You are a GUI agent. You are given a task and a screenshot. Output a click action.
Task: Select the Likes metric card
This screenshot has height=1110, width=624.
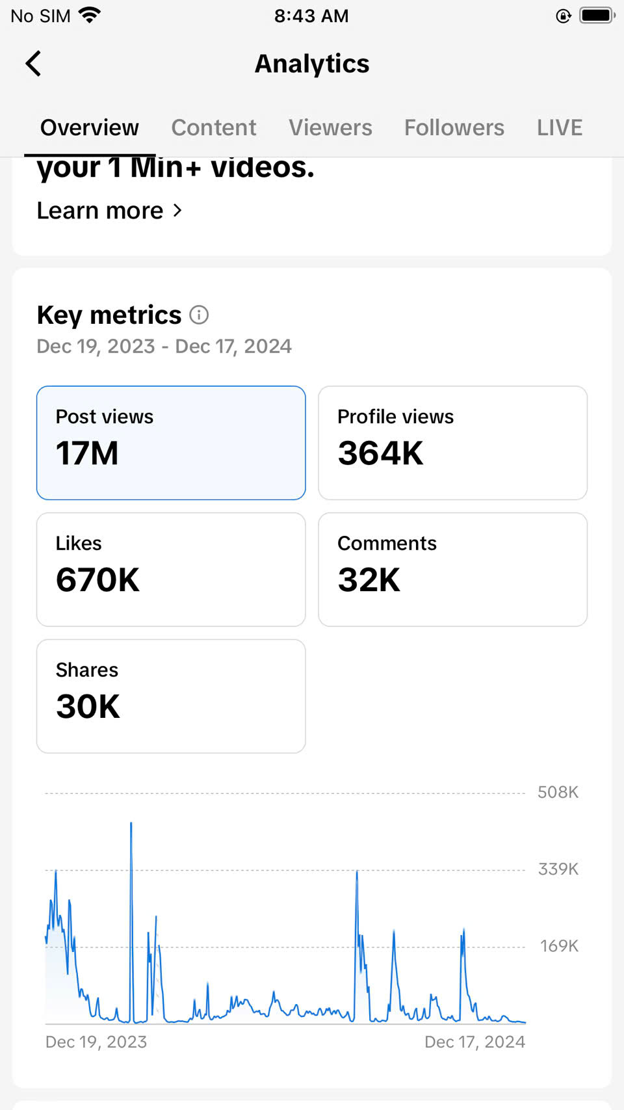[171, 570]
